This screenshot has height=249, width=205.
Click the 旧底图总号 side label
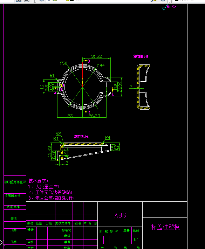pos(12,195)
